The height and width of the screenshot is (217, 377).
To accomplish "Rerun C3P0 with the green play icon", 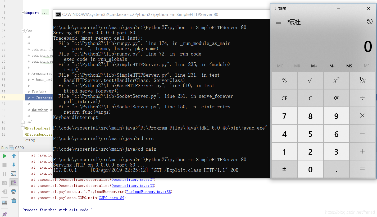I will pos(4,156).
